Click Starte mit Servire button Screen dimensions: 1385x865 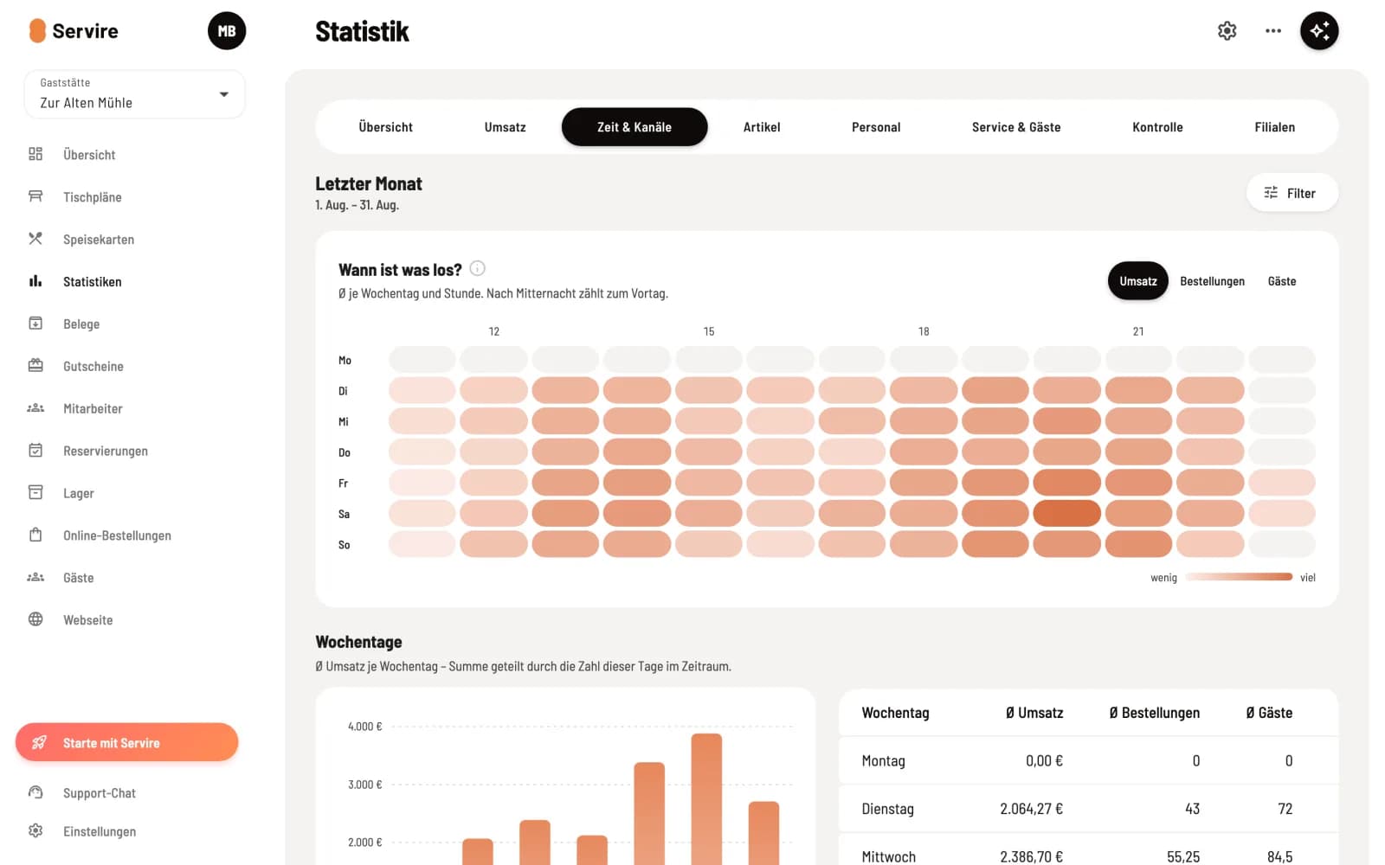(126, 742)
